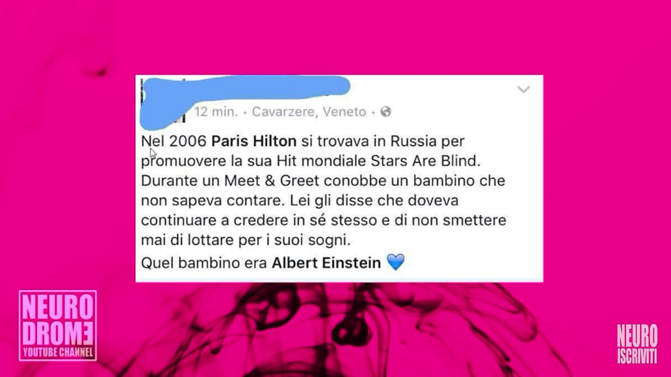
Task: Click the blurred profile picture thumbnail
Action: pos(163,101)
